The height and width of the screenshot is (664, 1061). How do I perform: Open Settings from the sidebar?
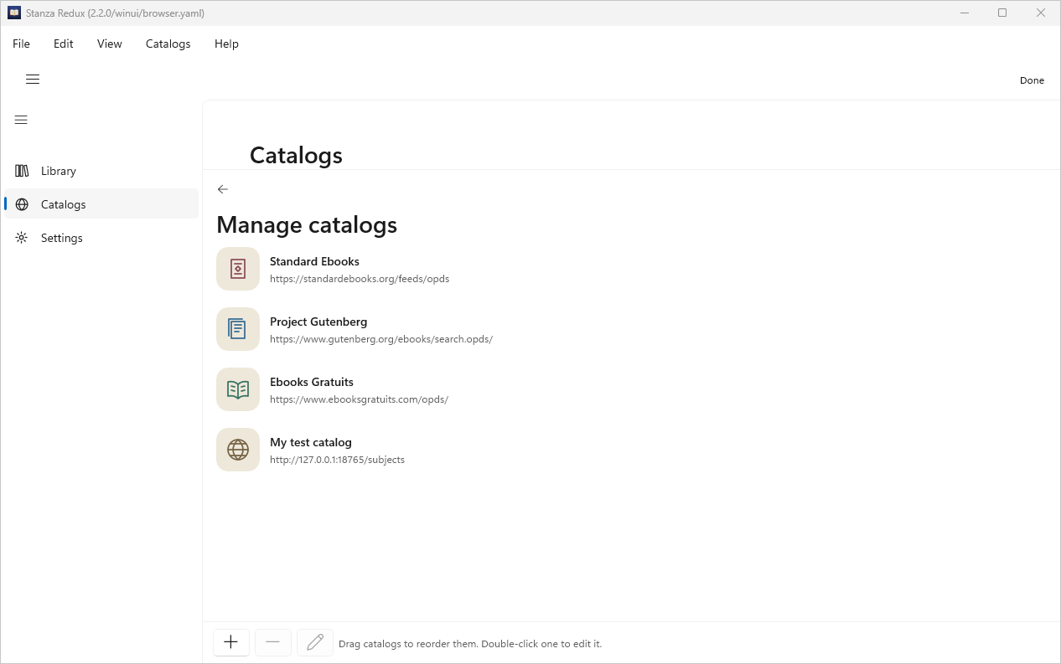[x=101, y=238]
